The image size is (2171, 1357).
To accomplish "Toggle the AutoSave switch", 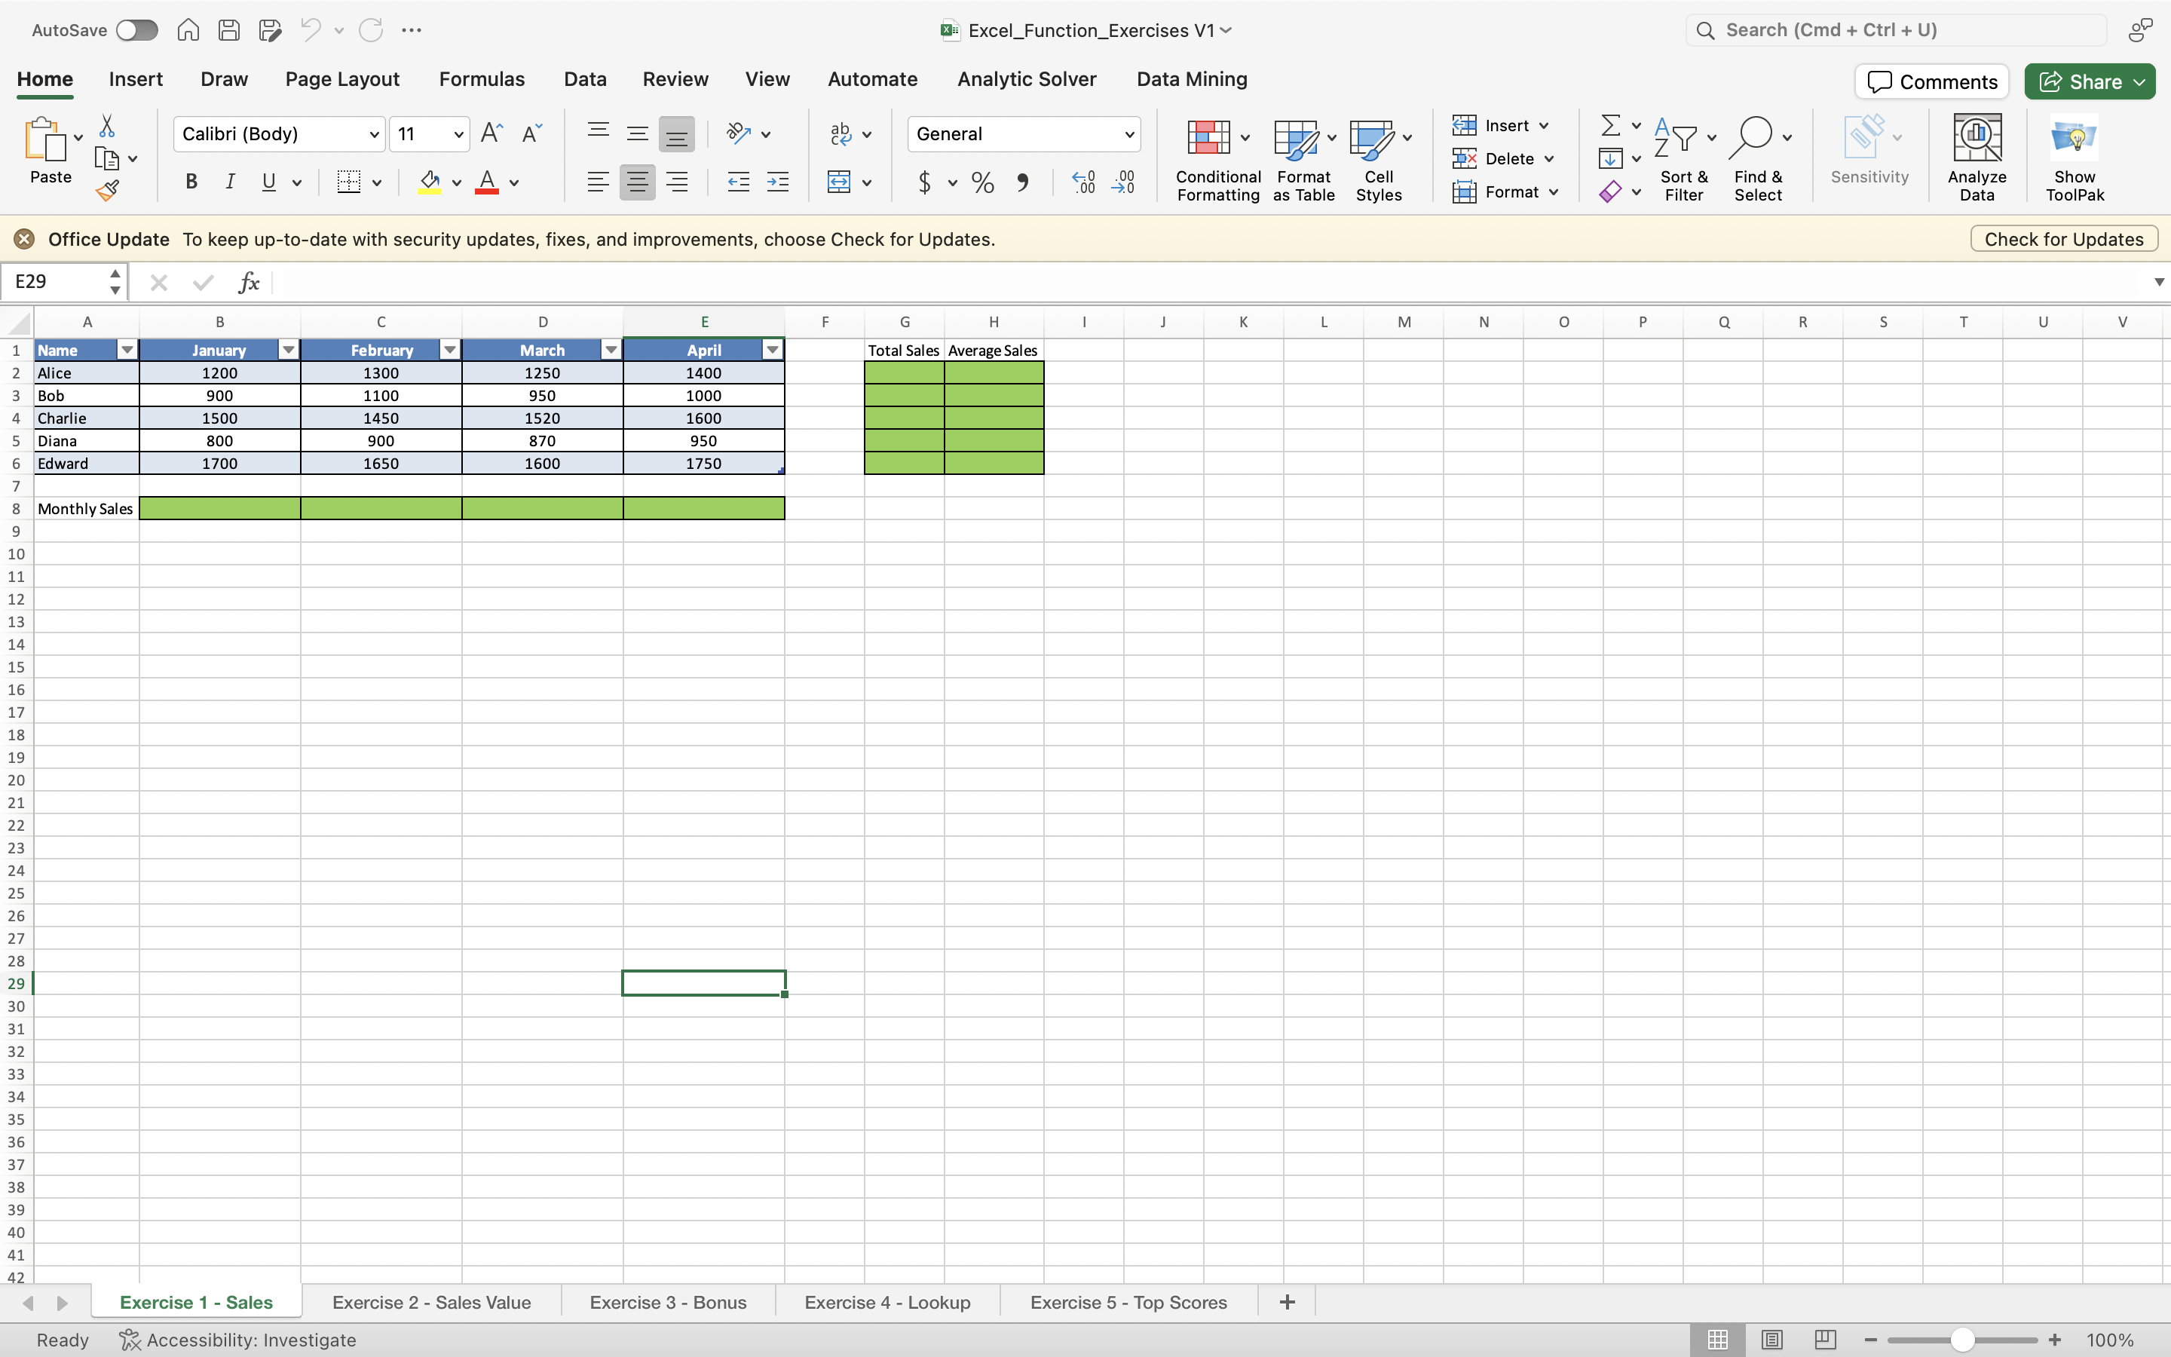I will click(x=136, y=29).
